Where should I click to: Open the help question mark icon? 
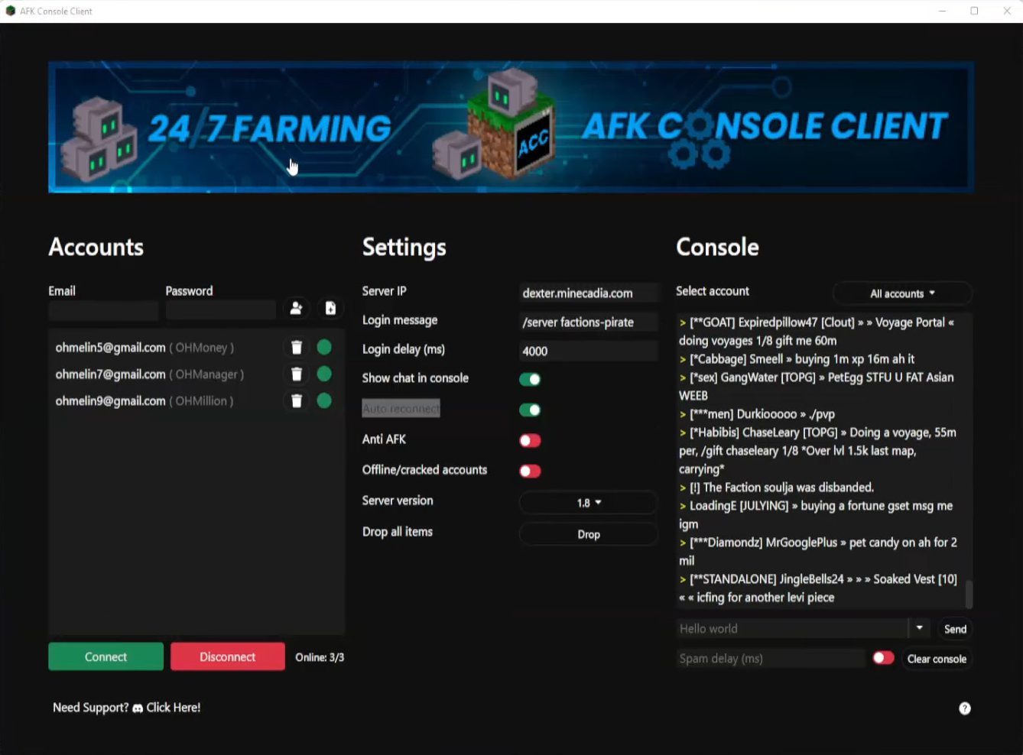[965, 708]
